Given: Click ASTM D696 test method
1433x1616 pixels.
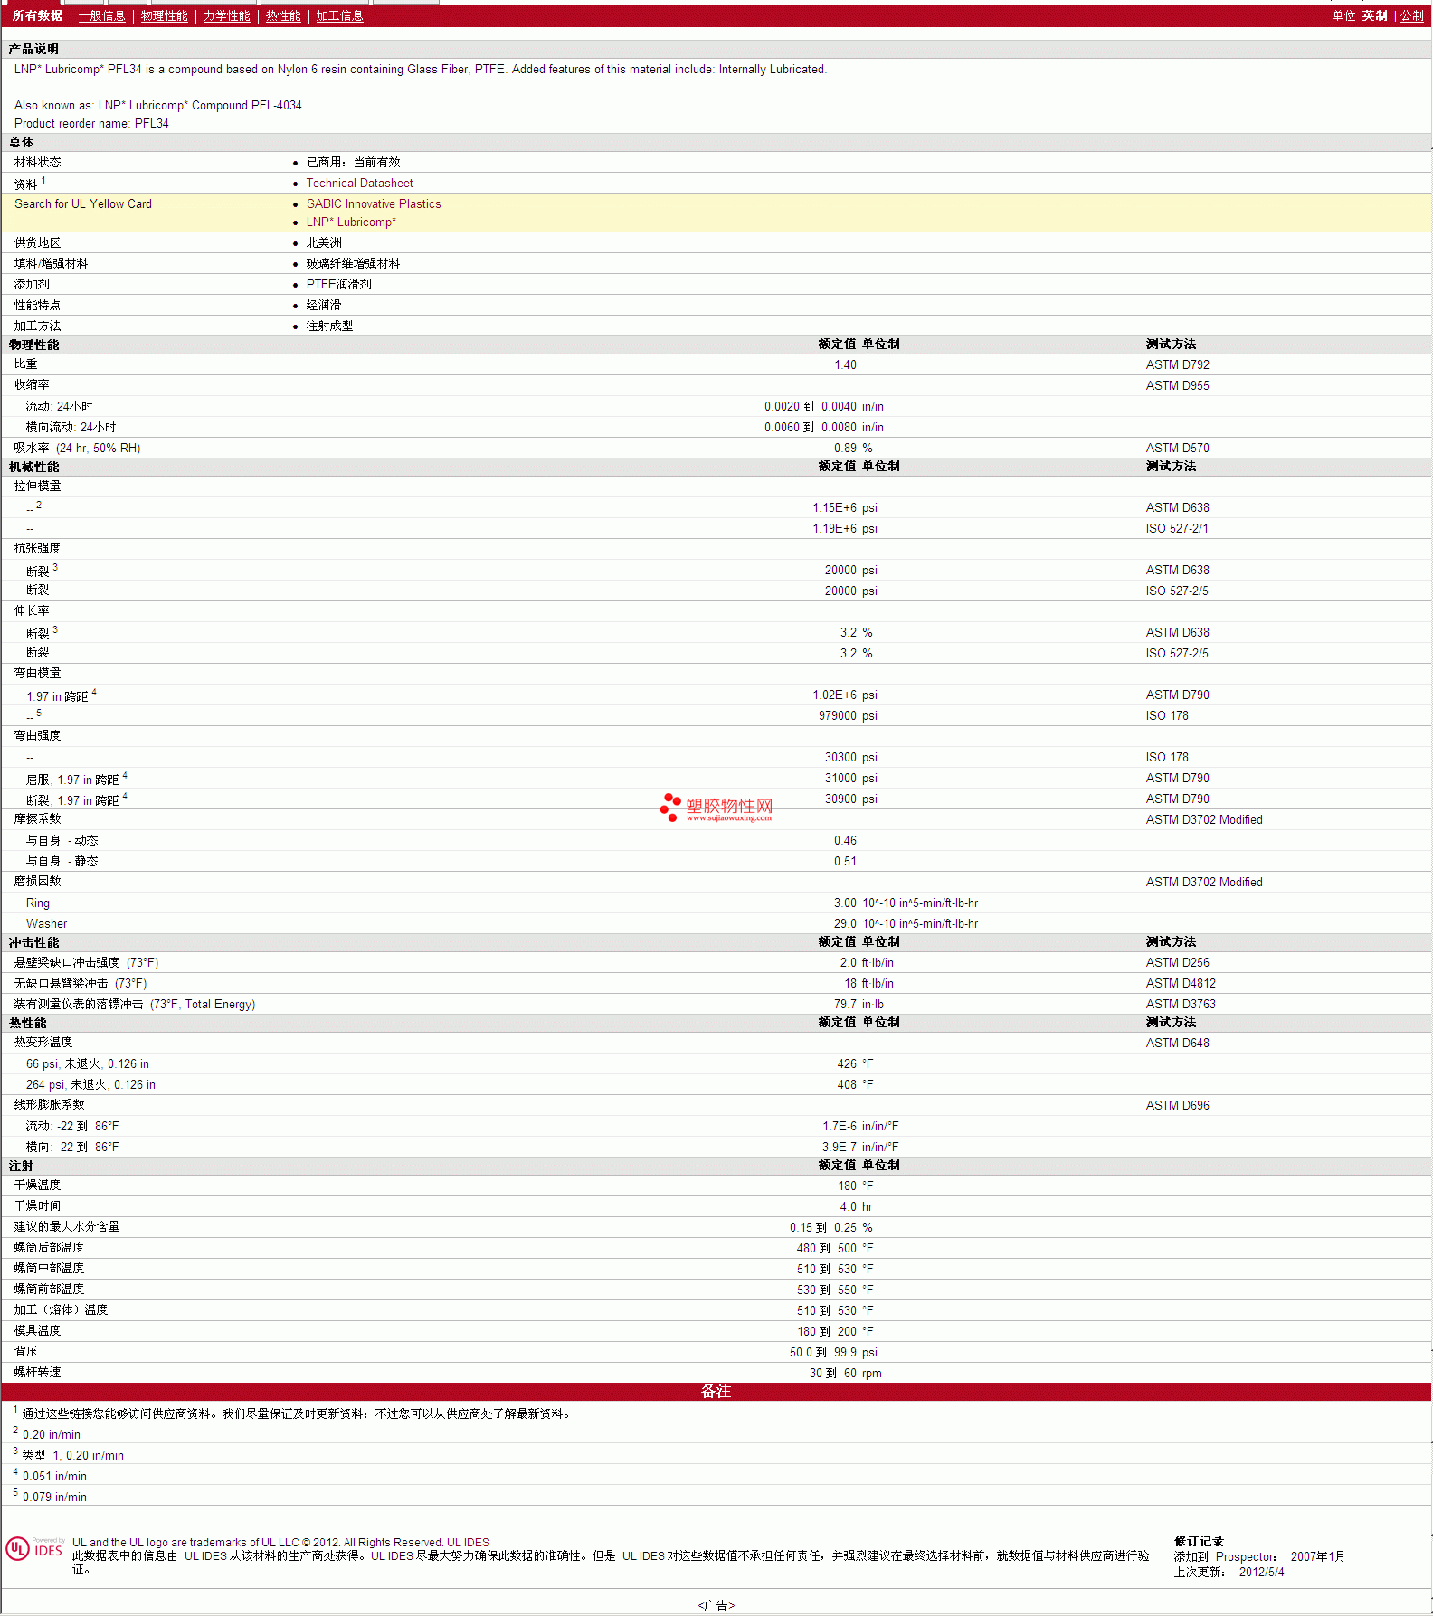Looking at the screenshot, I should click(x=1177, y=1105).
